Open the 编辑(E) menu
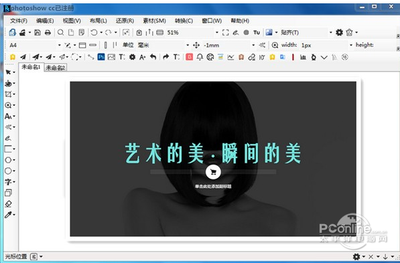 (x=45, y=21)
